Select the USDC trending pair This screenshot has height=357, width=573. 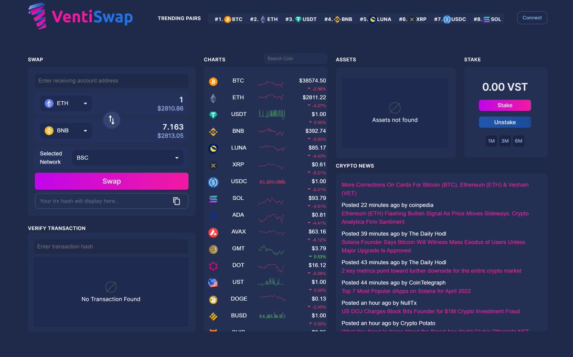tap(450, 19)
